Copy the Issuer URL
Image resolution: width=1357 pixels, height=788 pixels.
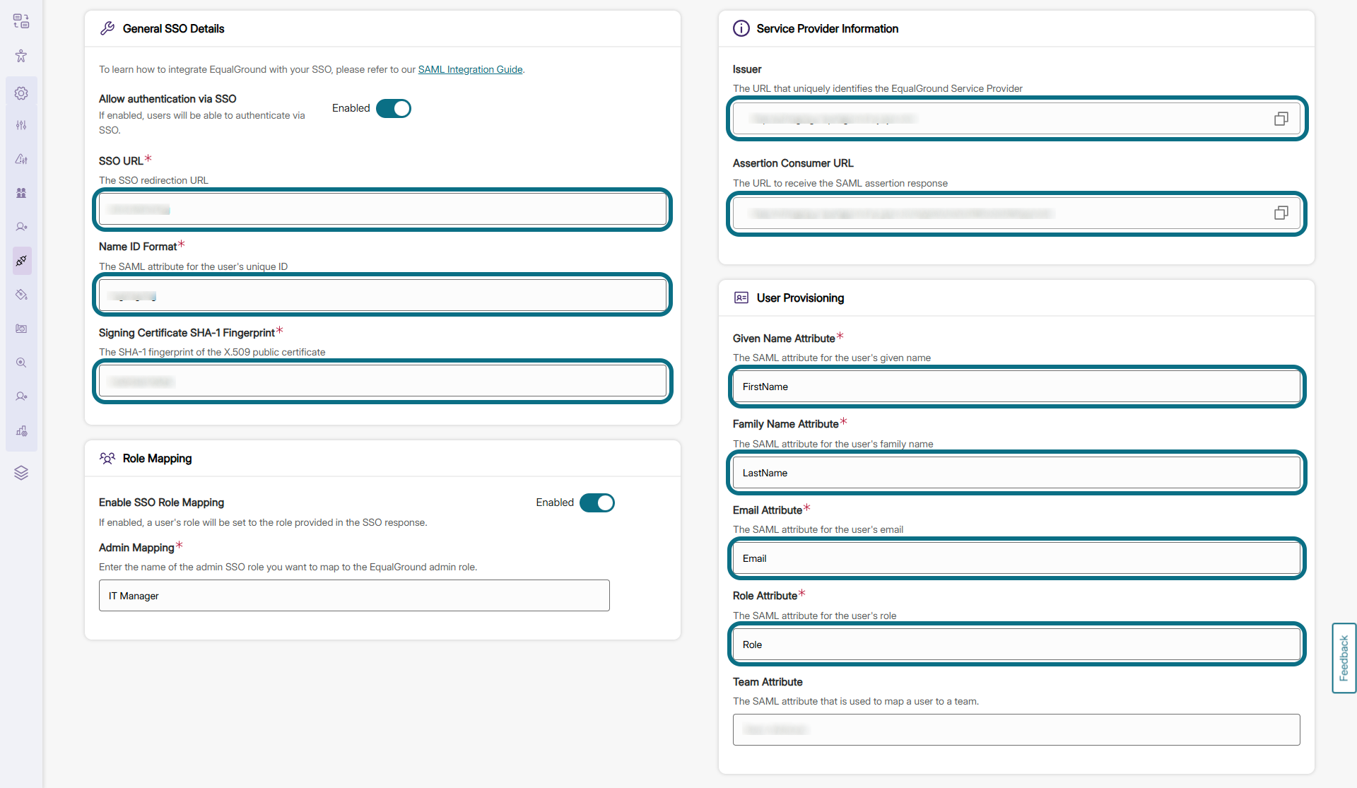[x=1281, y=119]
